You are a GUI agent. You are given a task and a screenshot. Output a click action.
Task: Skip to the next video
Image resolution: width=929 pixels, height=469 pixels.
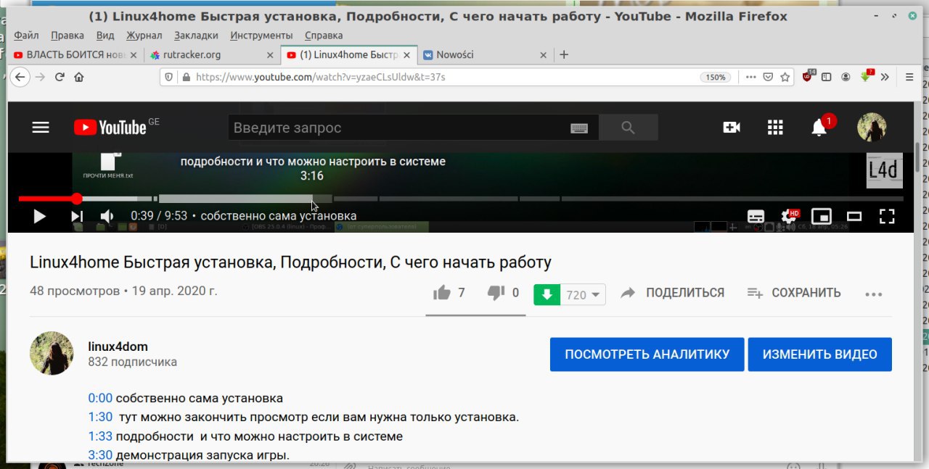(76, 216)
